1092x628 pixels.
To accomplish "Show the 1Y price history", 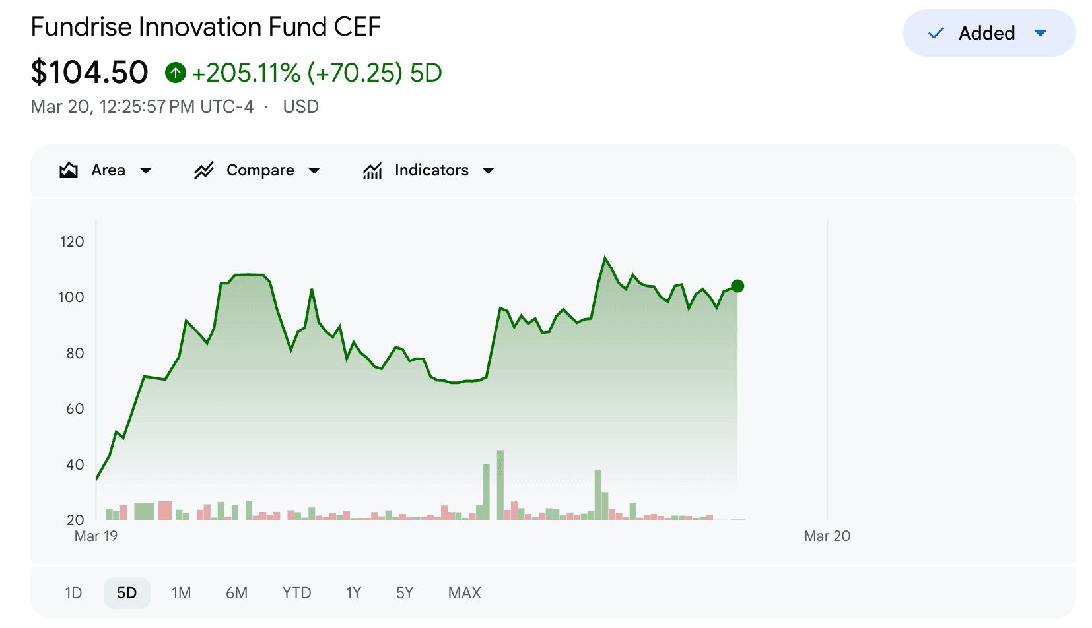I will point(353,593).
